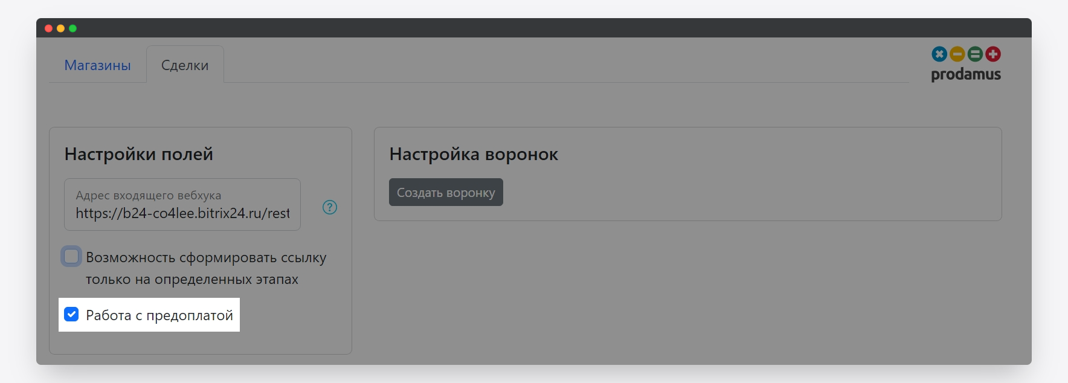Open the webhook address help question mark
The width and height of the screenshot is (1068, 383).
330,207
